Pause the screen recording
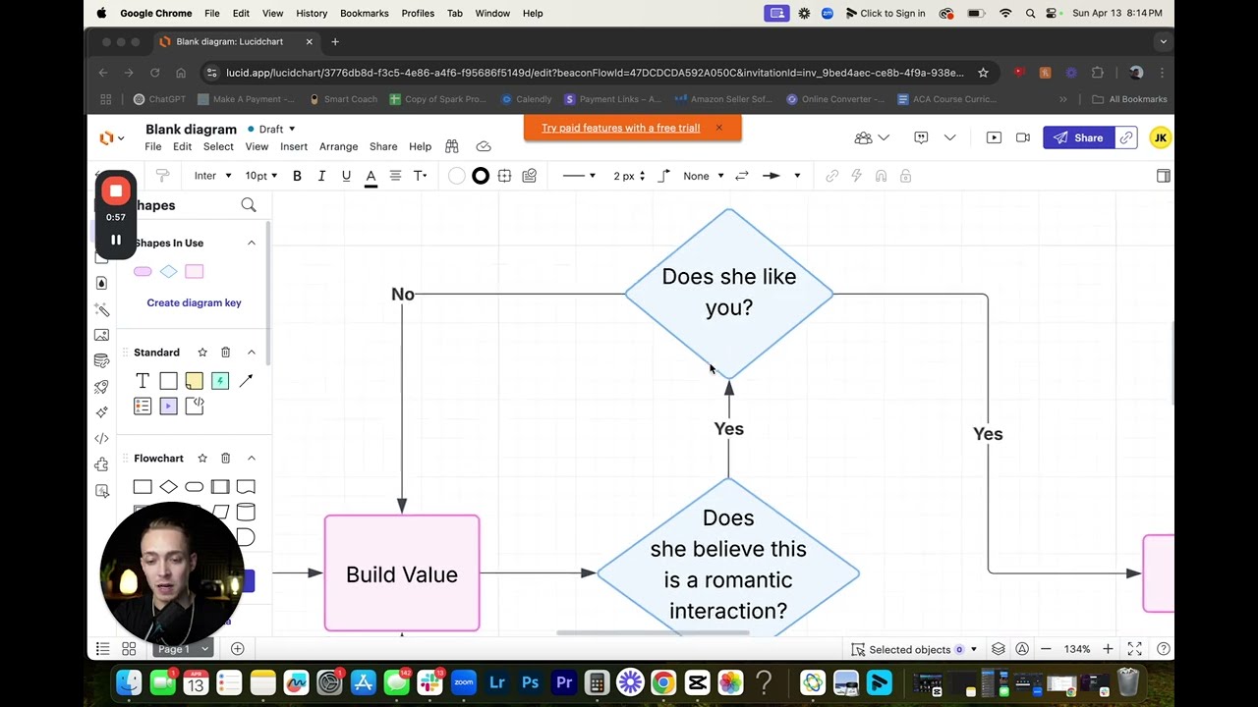 coord(116,240)
